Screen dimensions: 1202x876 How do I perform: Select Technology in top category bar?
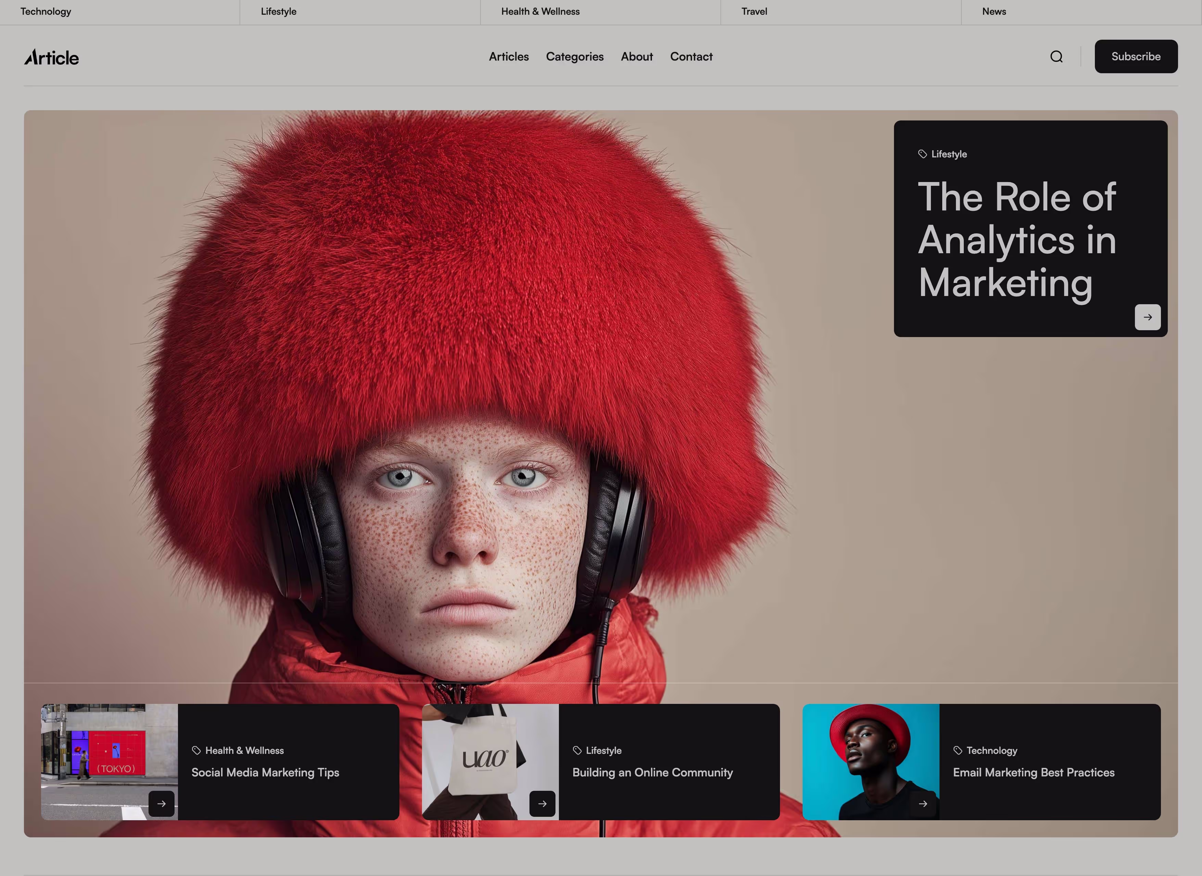pyautogui.click(x=46, y=12)
